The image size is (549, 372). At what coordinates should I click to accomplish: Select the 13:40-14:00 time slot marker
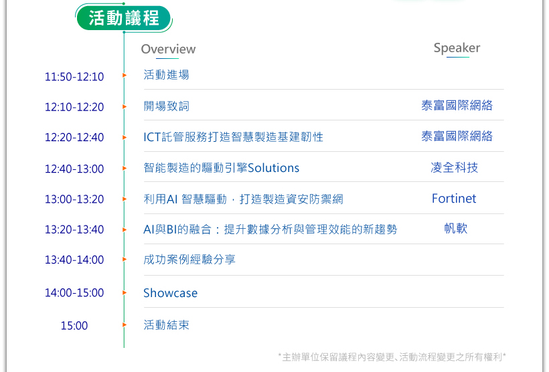[74, 260]
